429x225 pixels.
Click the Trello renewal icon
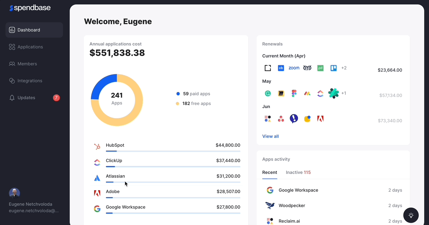point(333,68)
